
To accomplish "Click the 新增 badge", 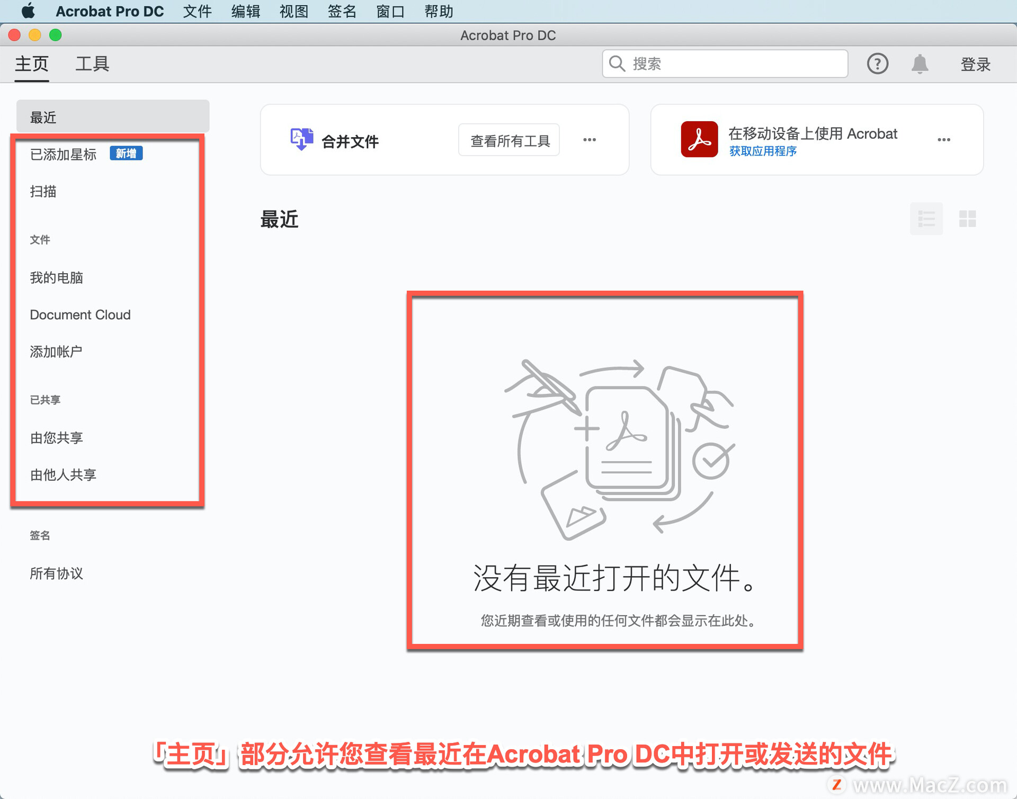I will click(126, 154).
